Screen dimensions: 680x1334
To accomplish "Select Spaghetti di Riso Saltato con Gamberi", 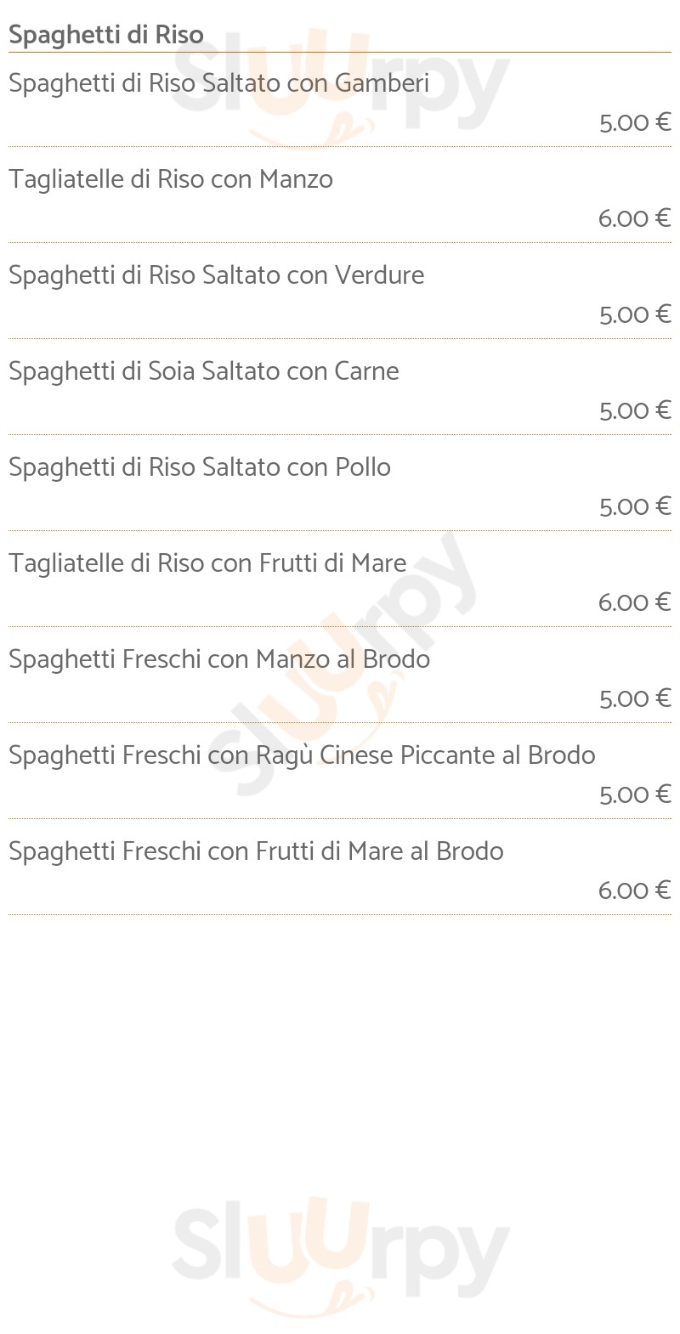I will [x=218, y=83].
